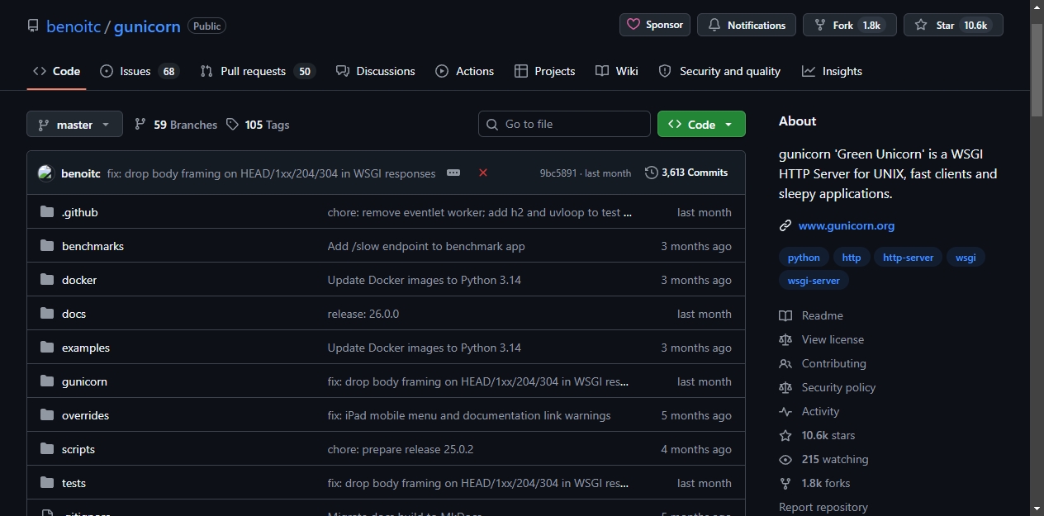The width and height of the screenshot is (1044, 516).
Task: Open the tests folder
Action: point(74,483)
